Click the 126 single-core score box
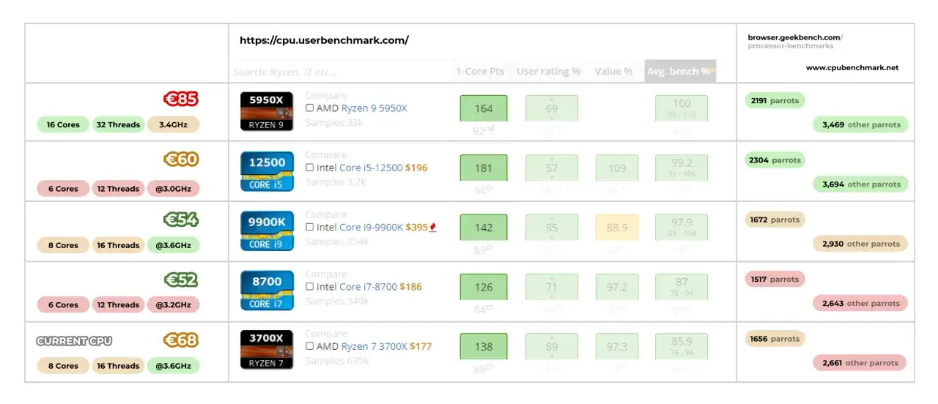938x404 pixels. (484, 287)
